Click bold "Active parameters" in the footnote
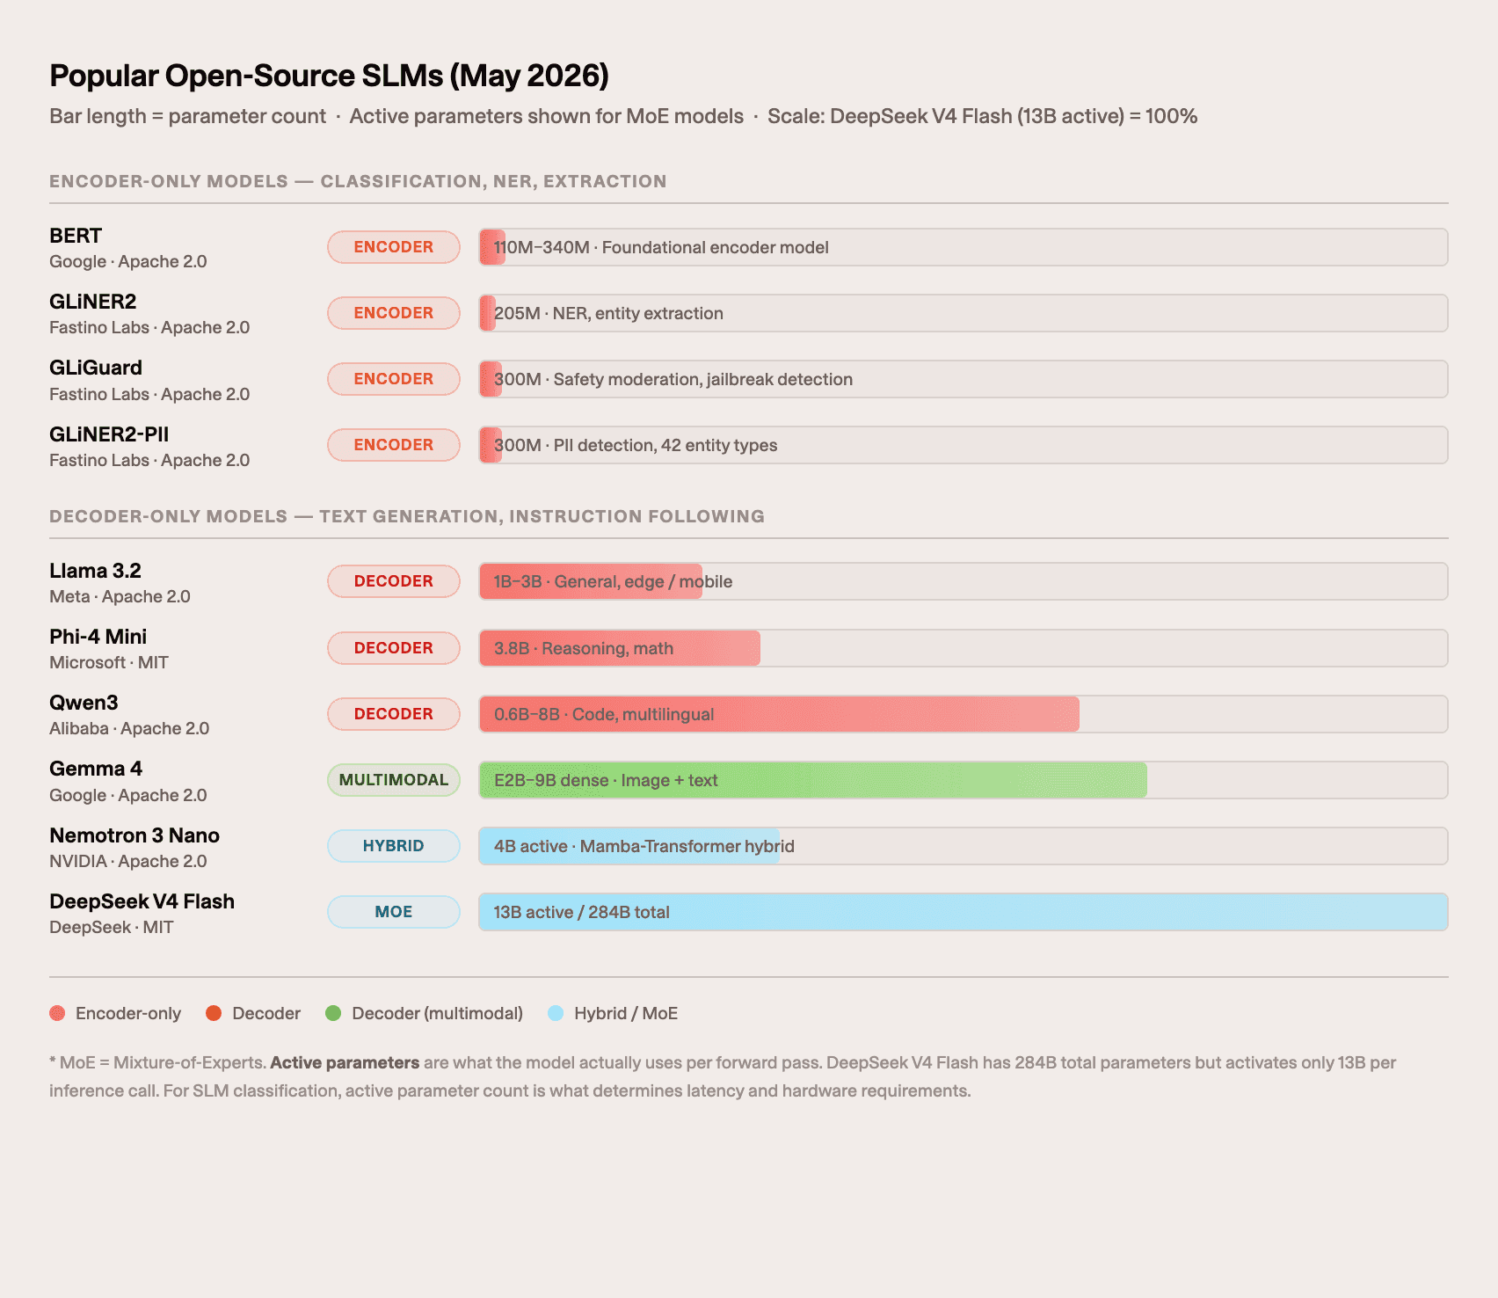The image size is (1498, 1298). point(345,1062)
